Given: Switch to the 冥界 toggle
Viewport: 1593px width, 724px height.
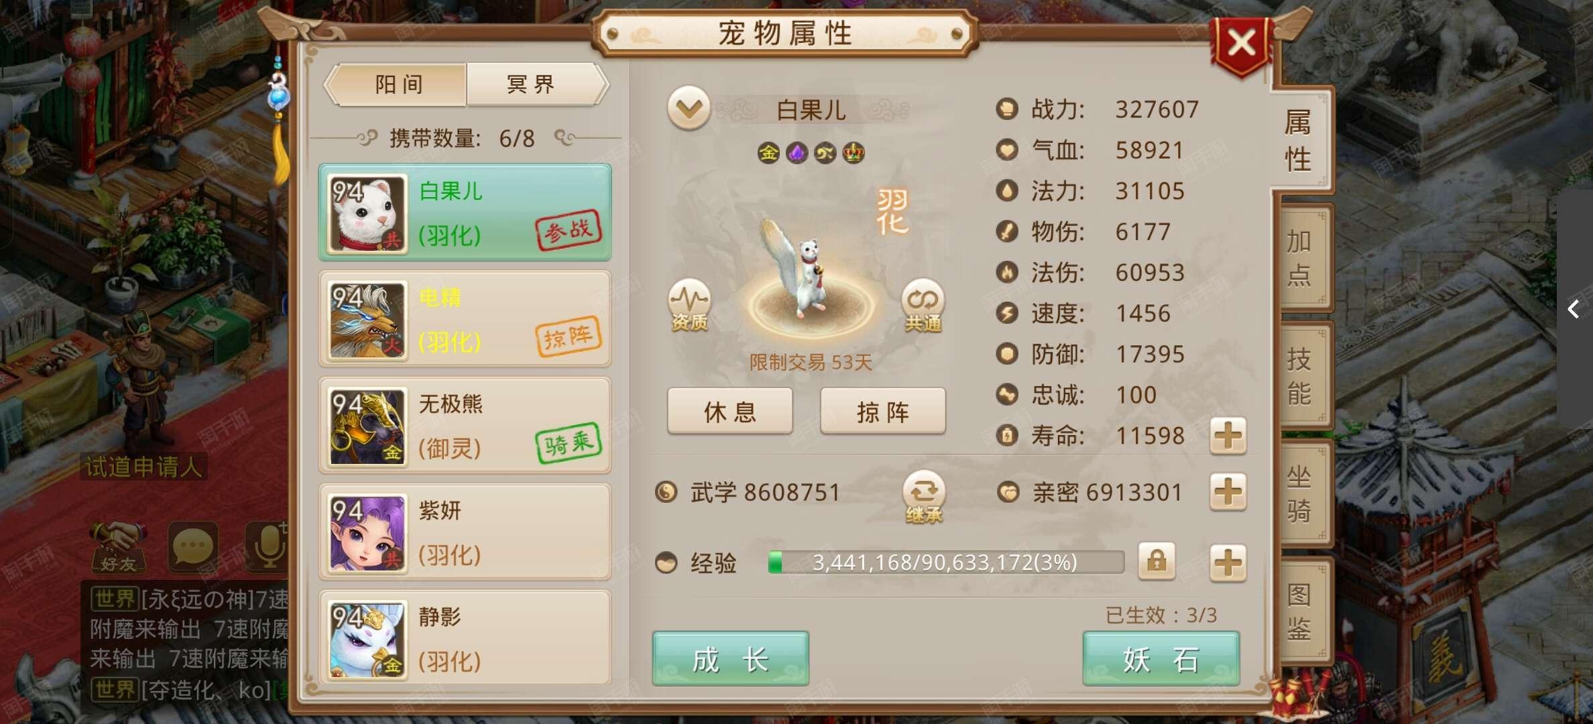Looking at the screenshot, I should [x=536, y=84].
